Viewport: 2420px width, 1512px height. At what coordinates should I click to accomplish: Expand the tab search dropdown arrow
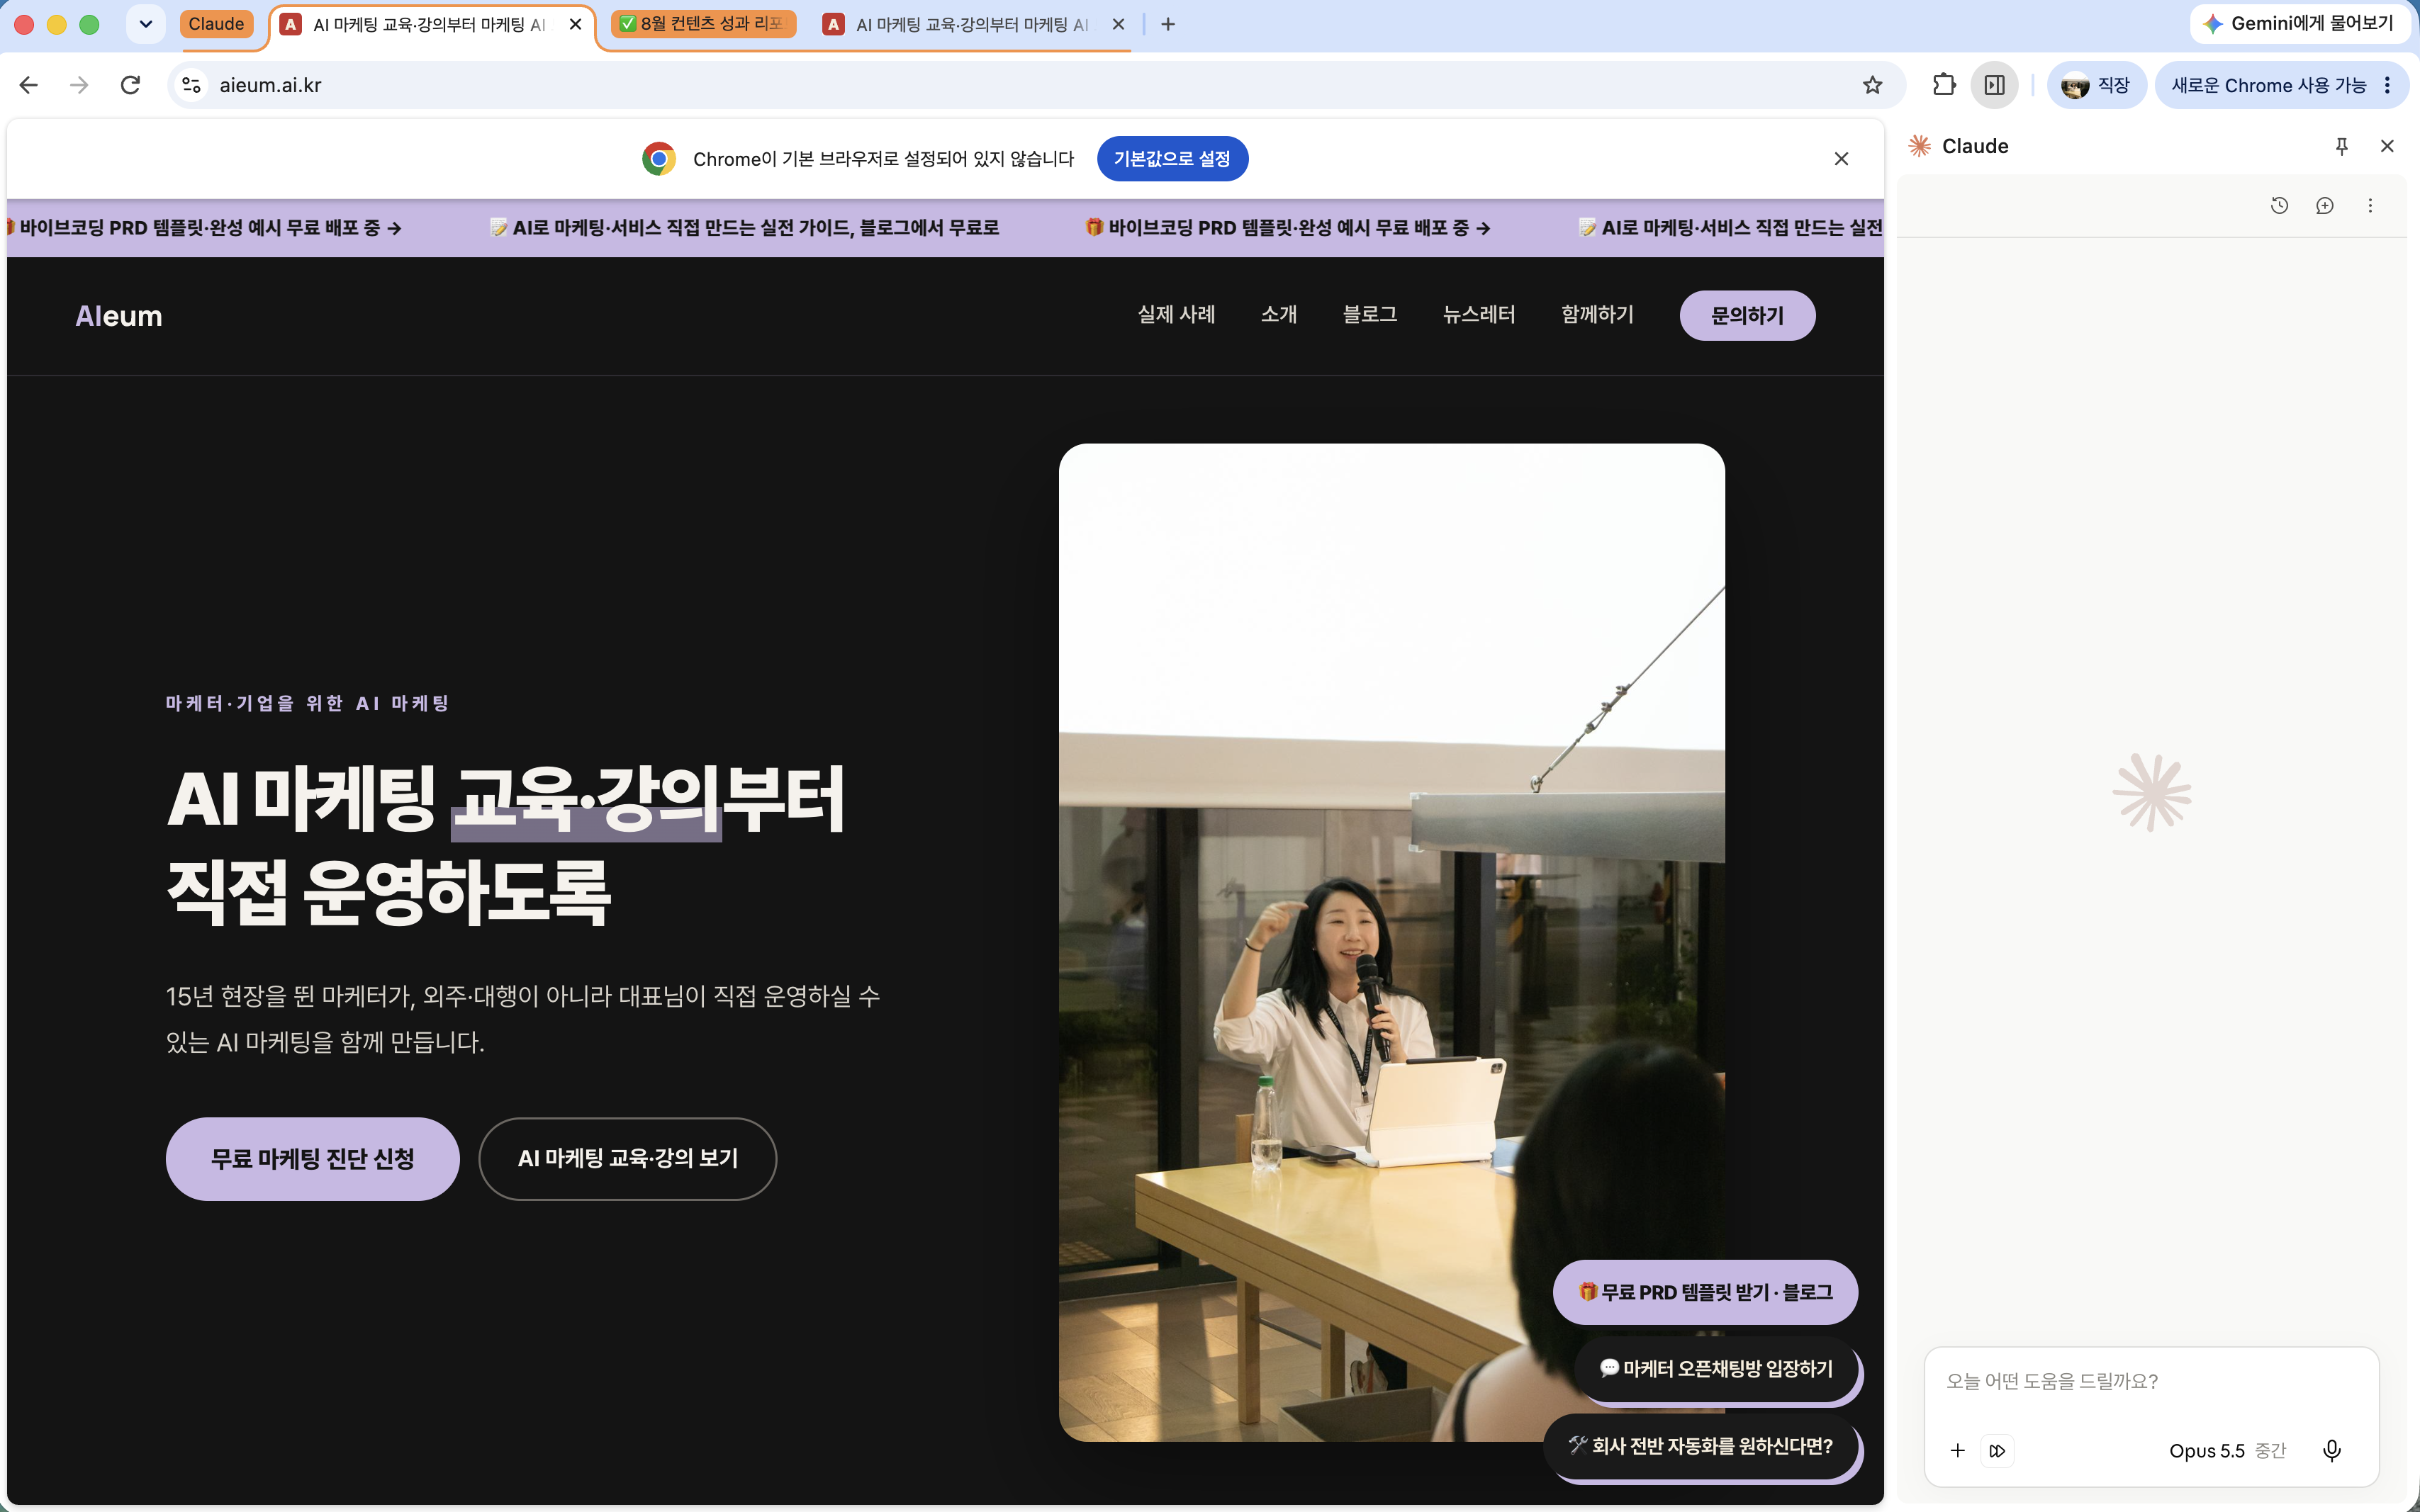click(146, 24)
